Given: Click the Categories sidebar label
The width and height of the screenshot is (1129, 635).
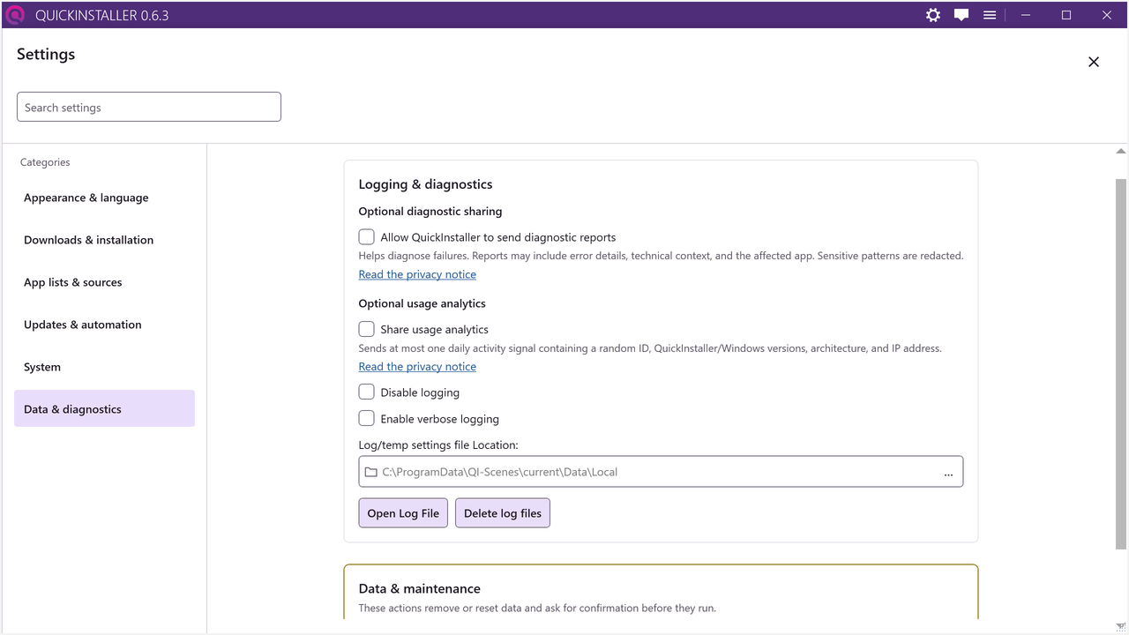Looking at the screenshot, I should coord(45,162).
